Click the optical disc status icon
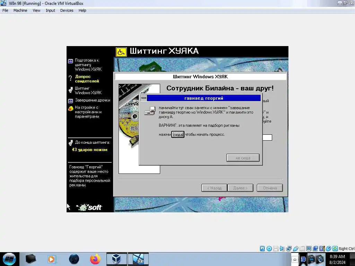 pyautogui.click(x=269, y=249)
